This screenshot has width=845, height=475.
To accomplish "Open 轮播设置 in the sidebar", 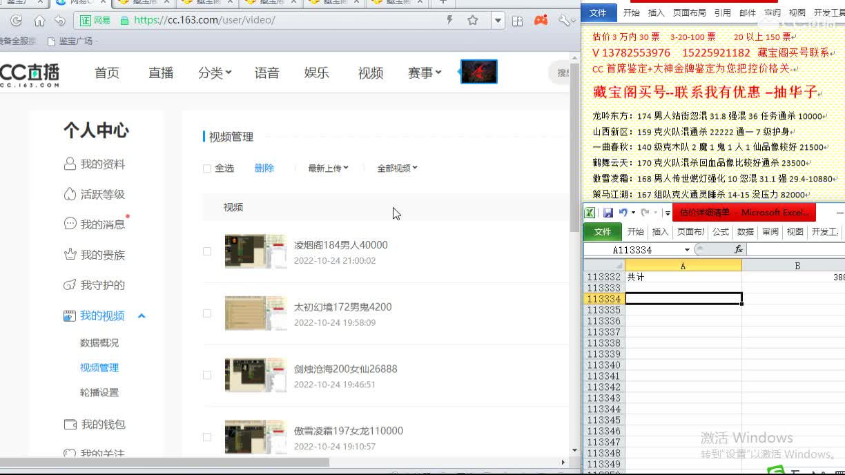I will 99,392.
